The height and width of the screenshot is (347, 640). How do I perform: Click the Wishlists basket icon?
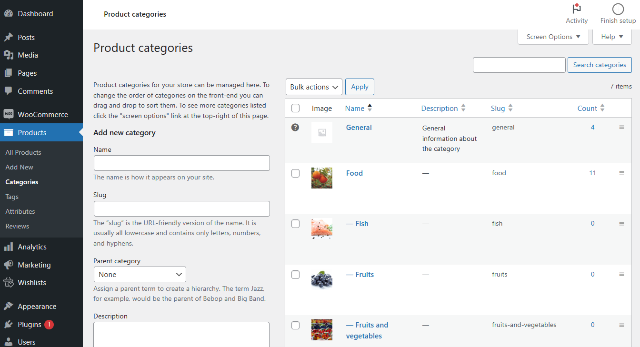[x=9, y=283]
